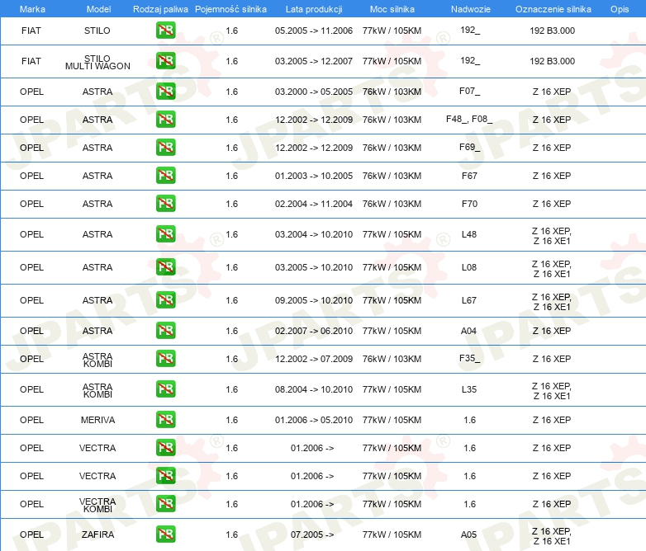Click 76kW / 103KM in the Astra F70 row

[x=392, y=204]
